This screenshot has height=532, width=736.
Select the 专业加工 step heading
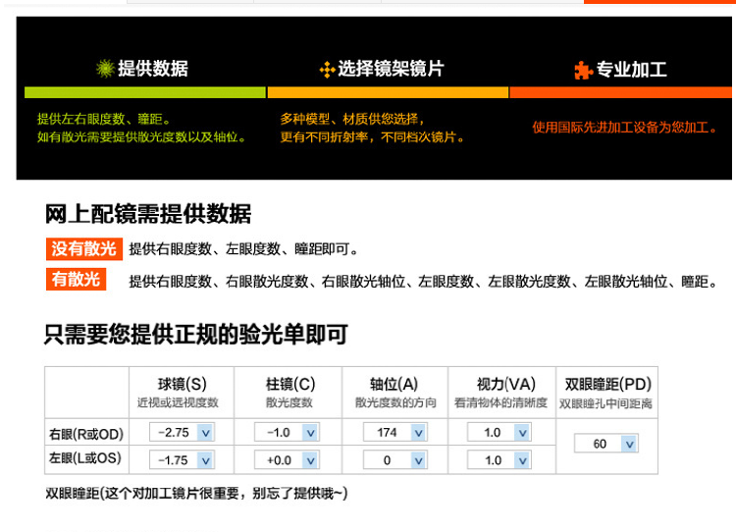(631, 70)
